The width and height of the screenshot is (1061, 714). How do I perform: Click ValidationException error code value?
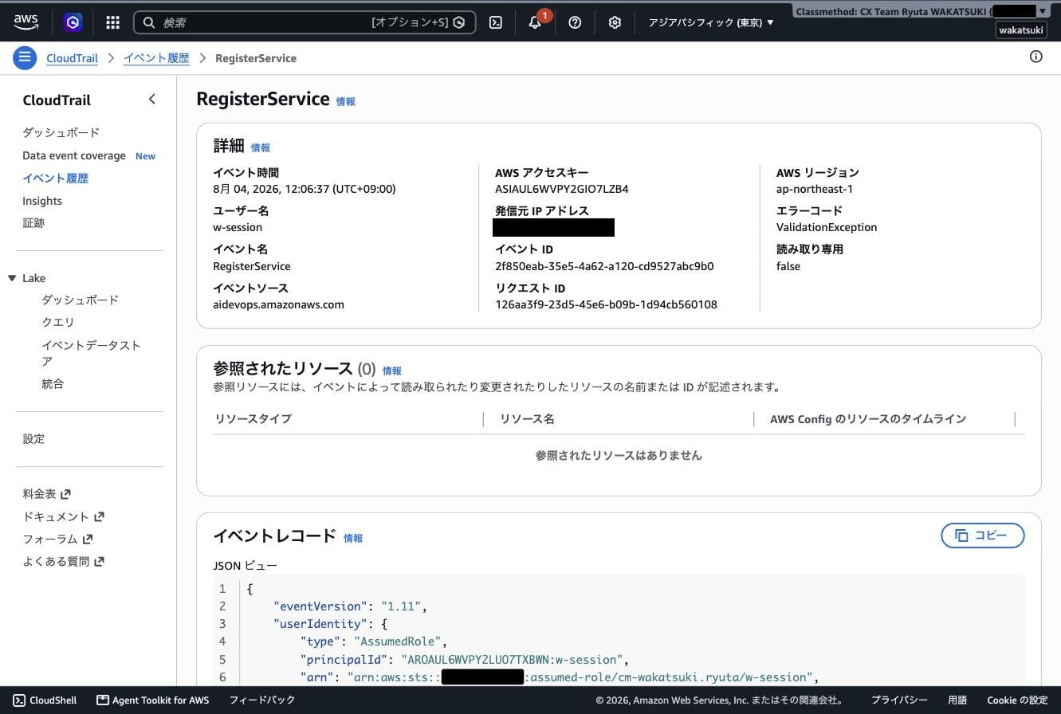[827, 227]
